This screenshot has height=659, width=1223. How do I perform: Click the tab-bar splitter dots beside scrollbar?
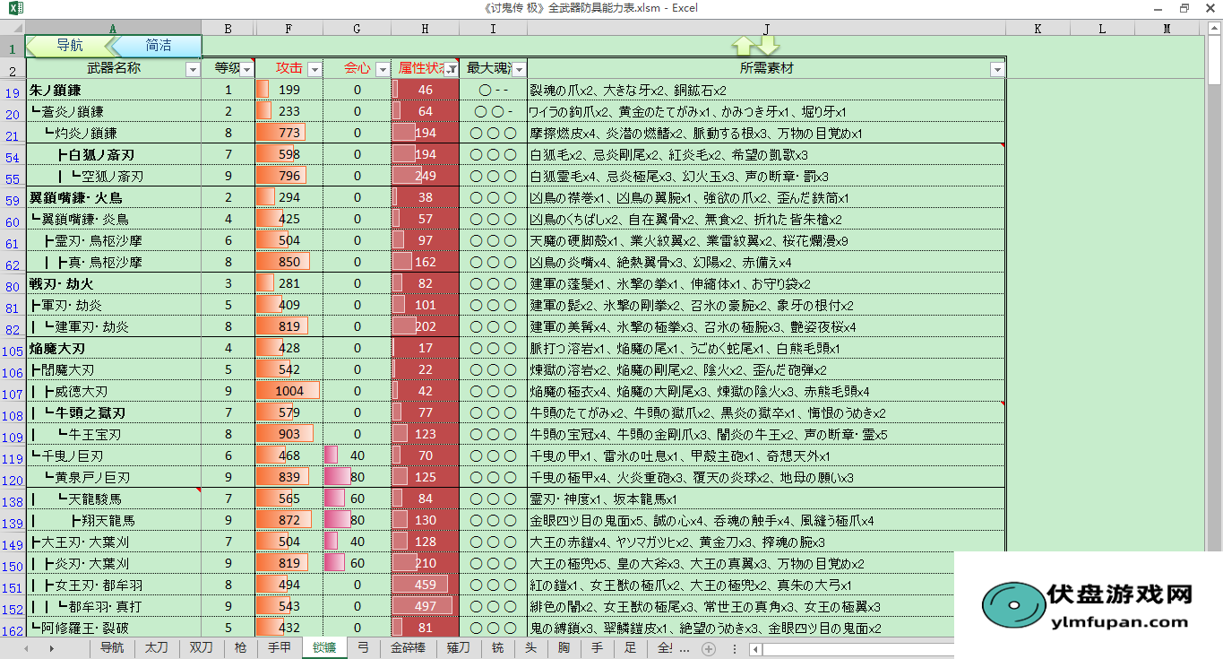[x=735, y=649]
